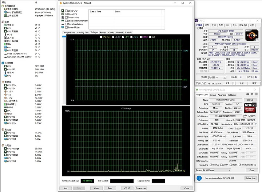Toggle the UEFI checkbox in GPU-Z

250,116
